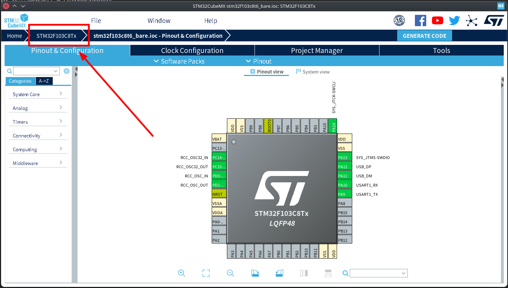Expand the Connectivity category
Viewport: 508px width, 288px height.
[38, 135]
